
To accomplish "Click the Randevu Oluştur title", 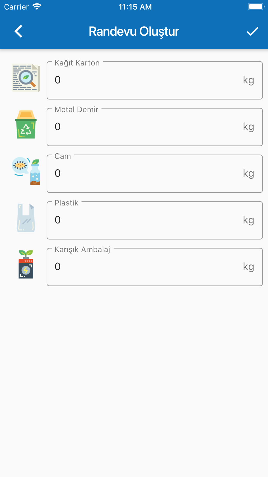I will tap(134, 31).
